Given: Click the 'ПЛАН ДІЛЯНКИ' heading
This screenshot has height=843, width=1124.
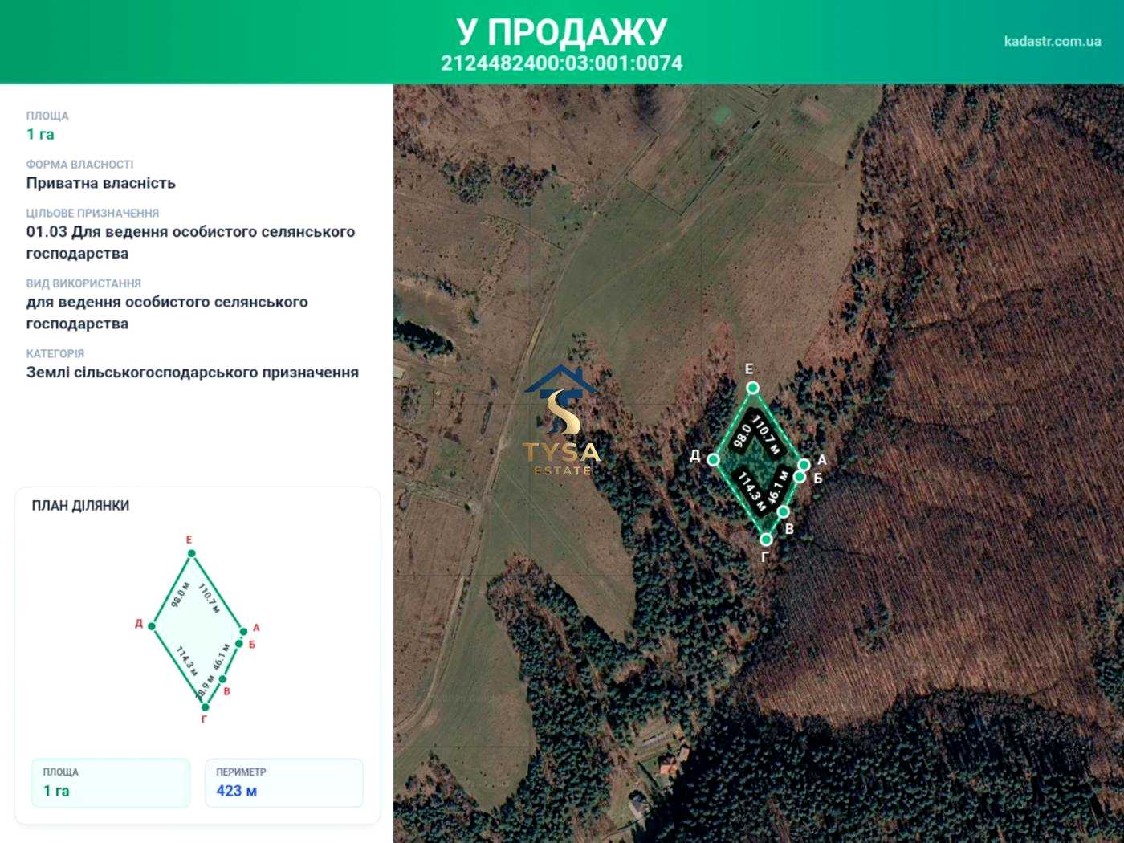Looking at the screenshot, I should click(80, 506).
